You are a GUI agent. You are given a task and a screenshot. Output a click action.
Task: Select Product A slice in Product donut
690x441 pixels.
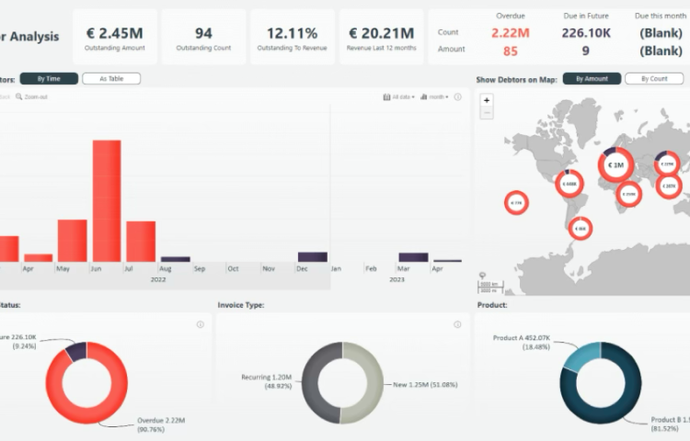580,354
